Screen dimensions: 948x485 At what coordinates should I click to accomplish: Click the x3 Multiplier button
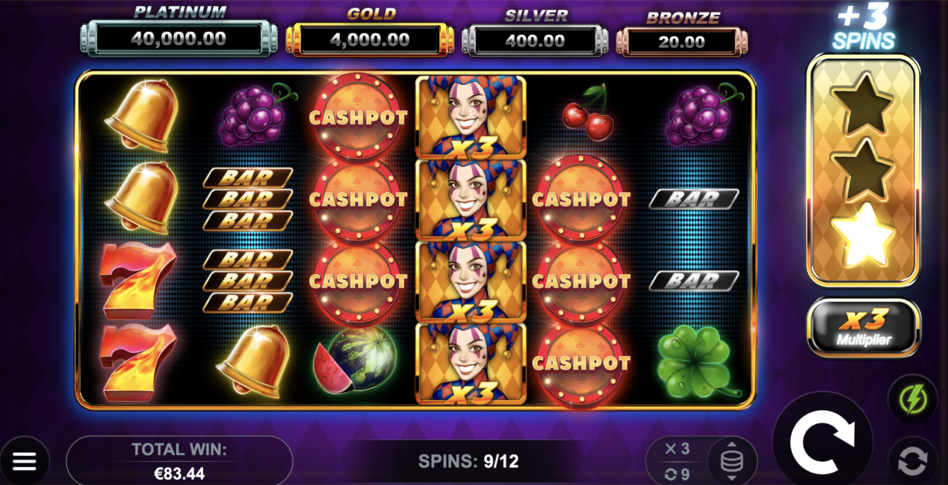coord(864,327)
